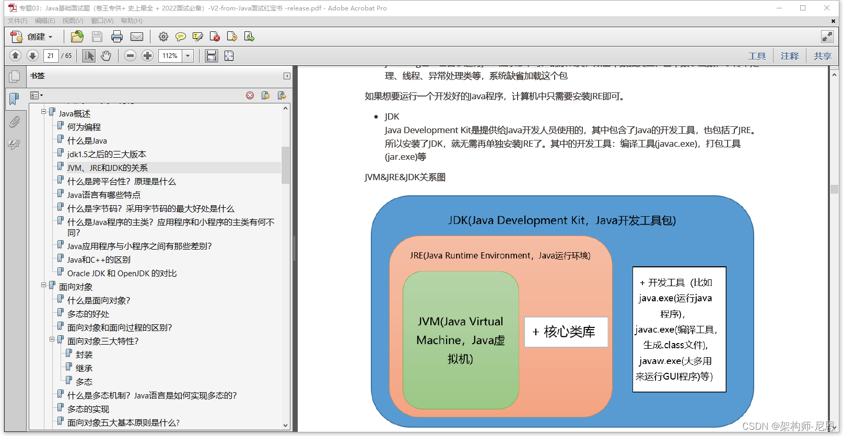Collapse the 面向对象 bookmark node
Viewport: 843px width, 436px height.
pos(44,285)
